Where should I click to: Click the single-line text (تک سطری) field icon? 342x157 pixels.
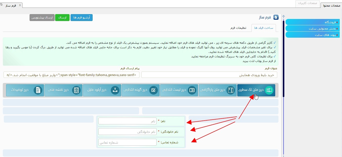coord(269,90)
